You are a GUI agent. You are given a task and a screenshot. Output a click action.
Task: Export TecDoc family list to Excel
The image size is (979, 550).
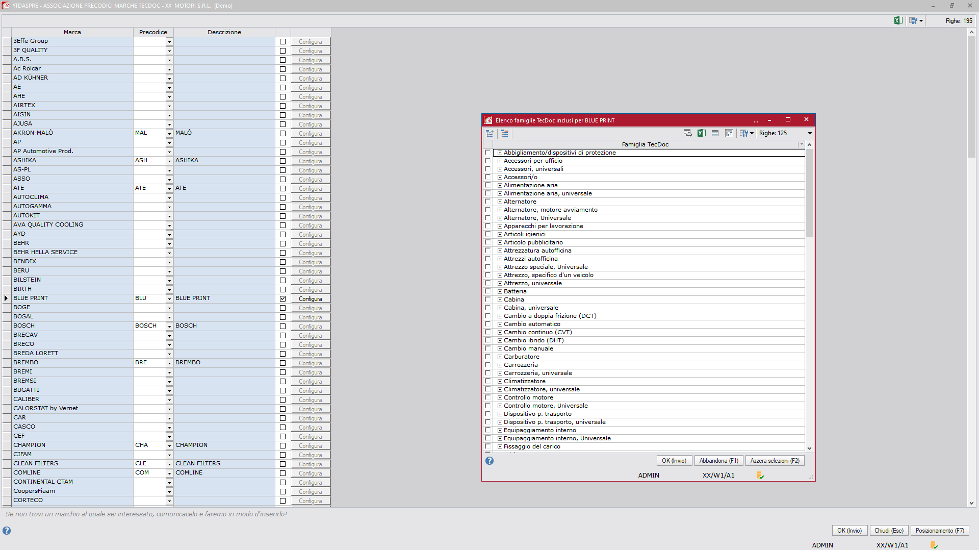click(x=702, y=133)
